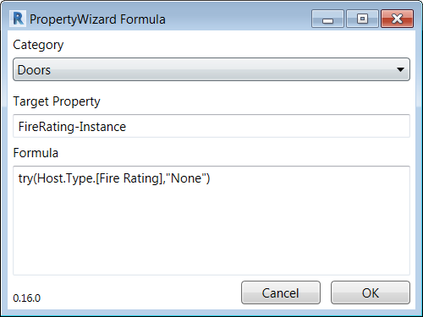Place cursor in FireRating-Instance text
Image resolution: width=423 pixels, height=317 pixels.
coord(72,127)
